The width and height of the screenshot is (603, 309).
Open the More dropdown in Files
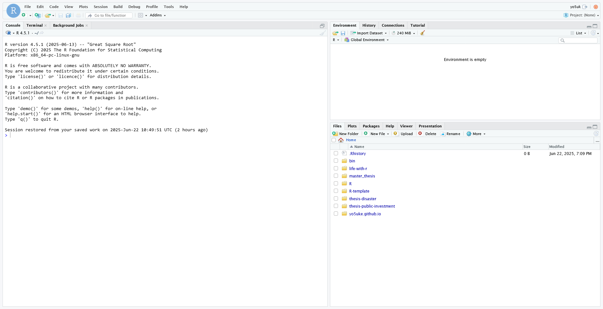(476, 134)
